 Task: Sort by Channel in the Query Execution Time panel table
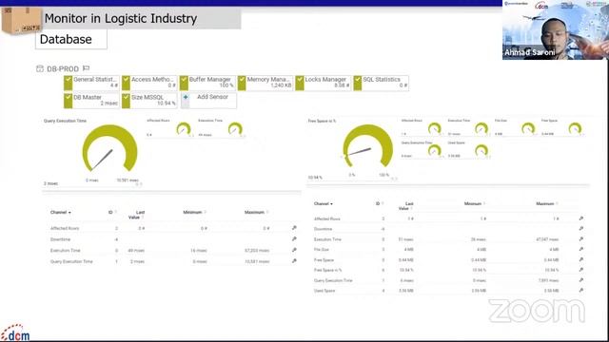61,213
